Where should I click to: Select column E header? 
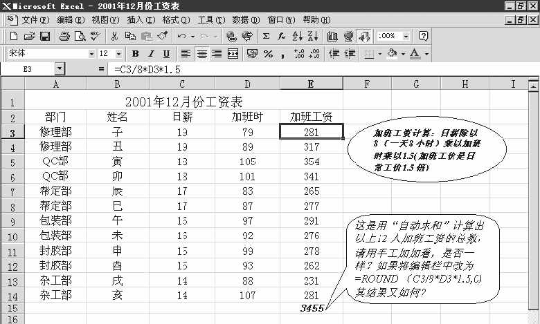312,84
